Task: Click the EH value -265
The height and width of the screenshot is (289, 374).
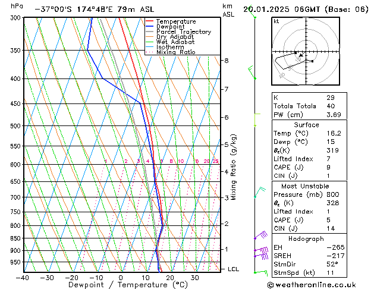Action: pos(335,247)
